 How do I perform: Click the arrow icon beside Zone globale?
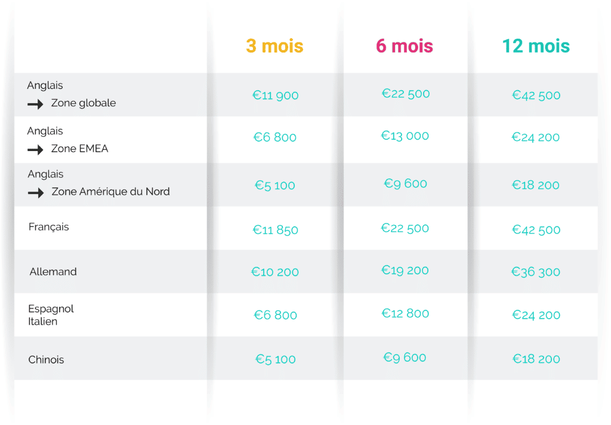(35, 104)
